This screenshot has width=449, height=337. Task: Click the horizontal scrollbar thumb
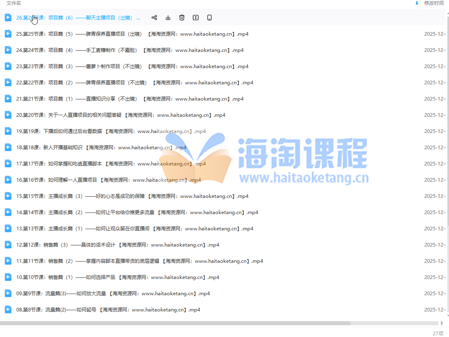point(175,323)
